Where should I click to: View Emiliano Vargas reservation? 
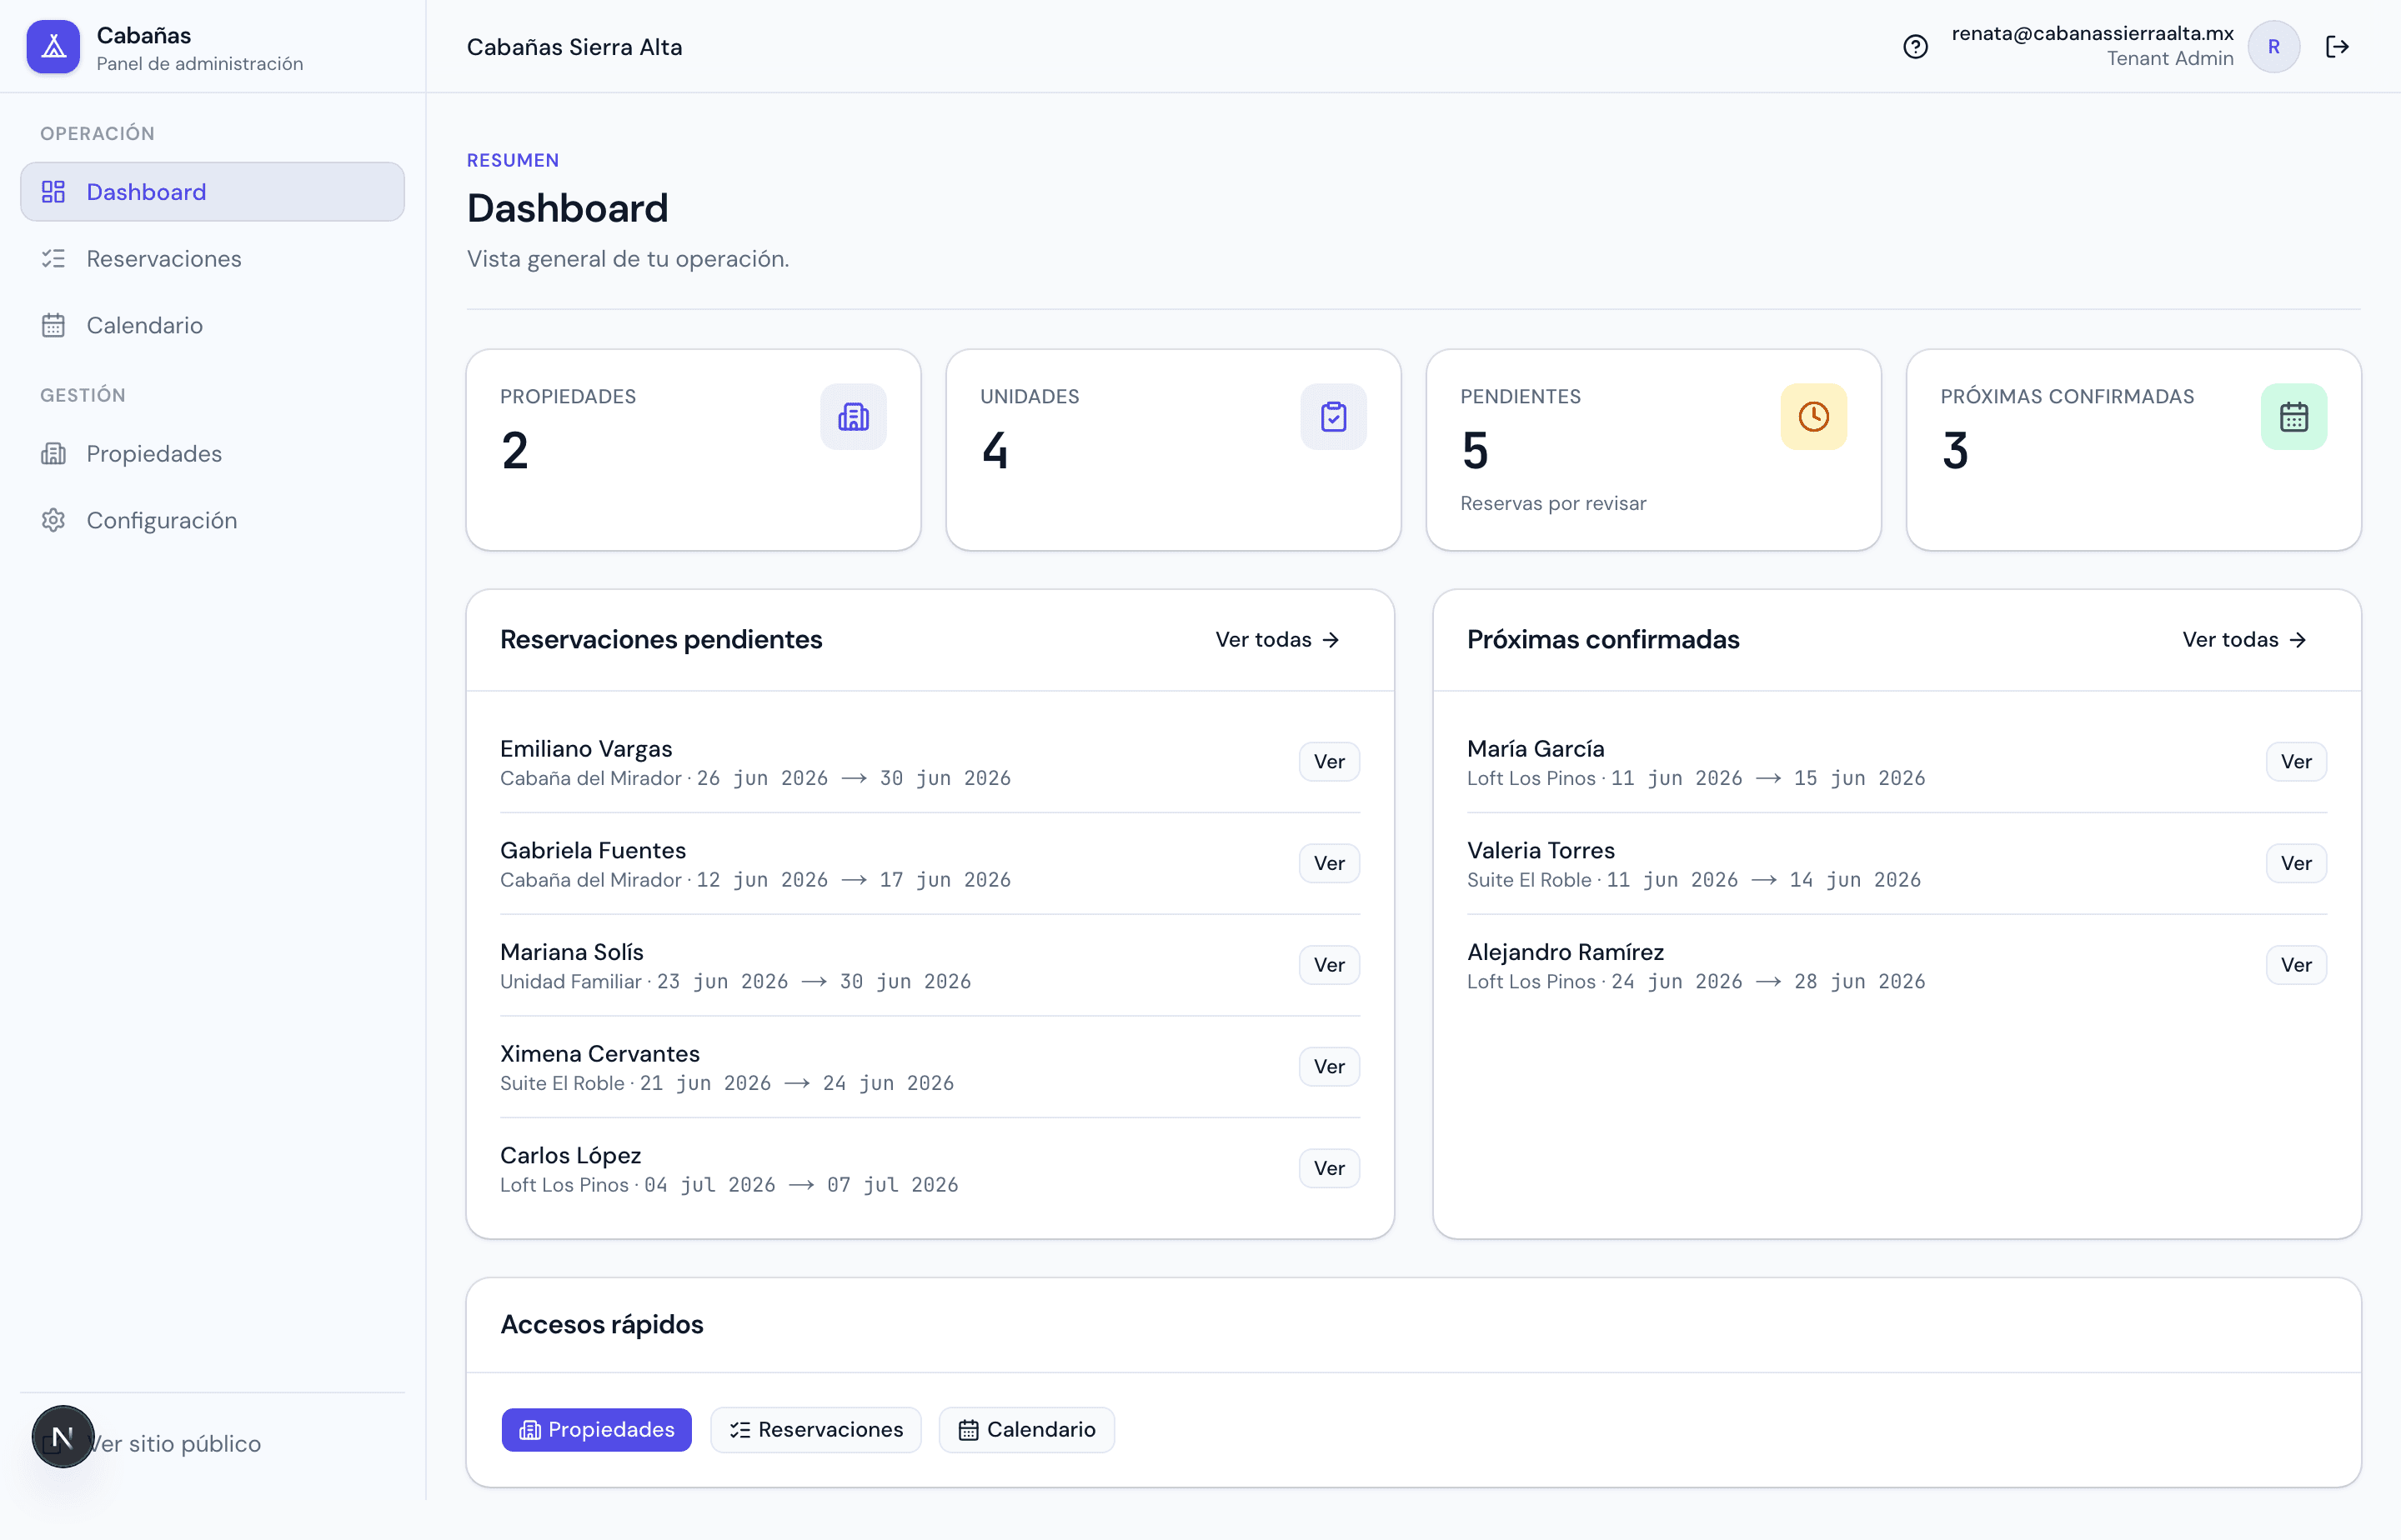pyautogui.click(x=1329, y=762)
